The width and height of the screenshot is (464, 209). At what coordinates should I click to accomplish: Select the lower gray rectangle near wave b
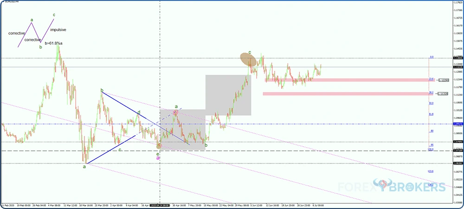pyautogui.click(x=183, y=130)
